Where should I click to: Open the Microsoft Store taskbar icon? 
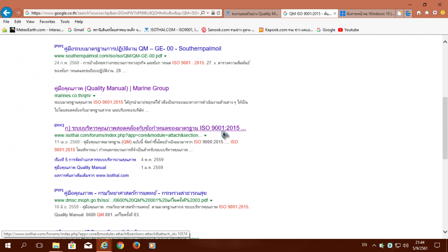(72, 245)
